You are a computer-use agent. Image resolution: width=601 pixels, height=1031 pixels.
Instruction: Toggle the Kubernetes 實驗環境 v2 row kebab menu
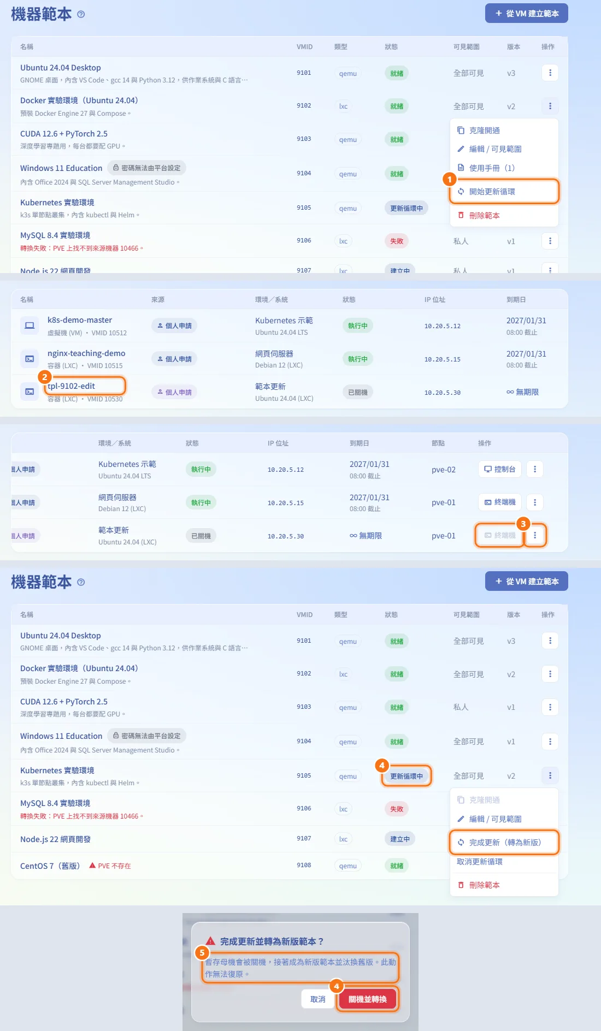pos(550,775)
